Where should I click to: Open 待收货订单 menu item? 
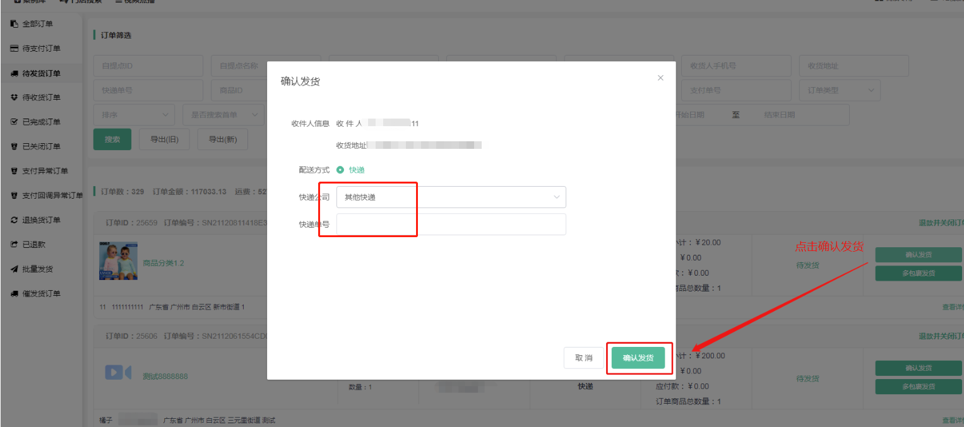point(42,98)
